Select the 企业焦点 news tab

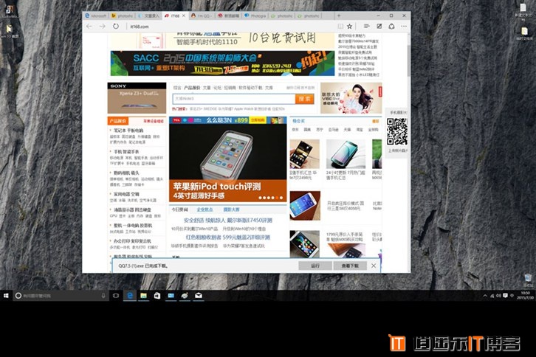(x=205, y=209)
